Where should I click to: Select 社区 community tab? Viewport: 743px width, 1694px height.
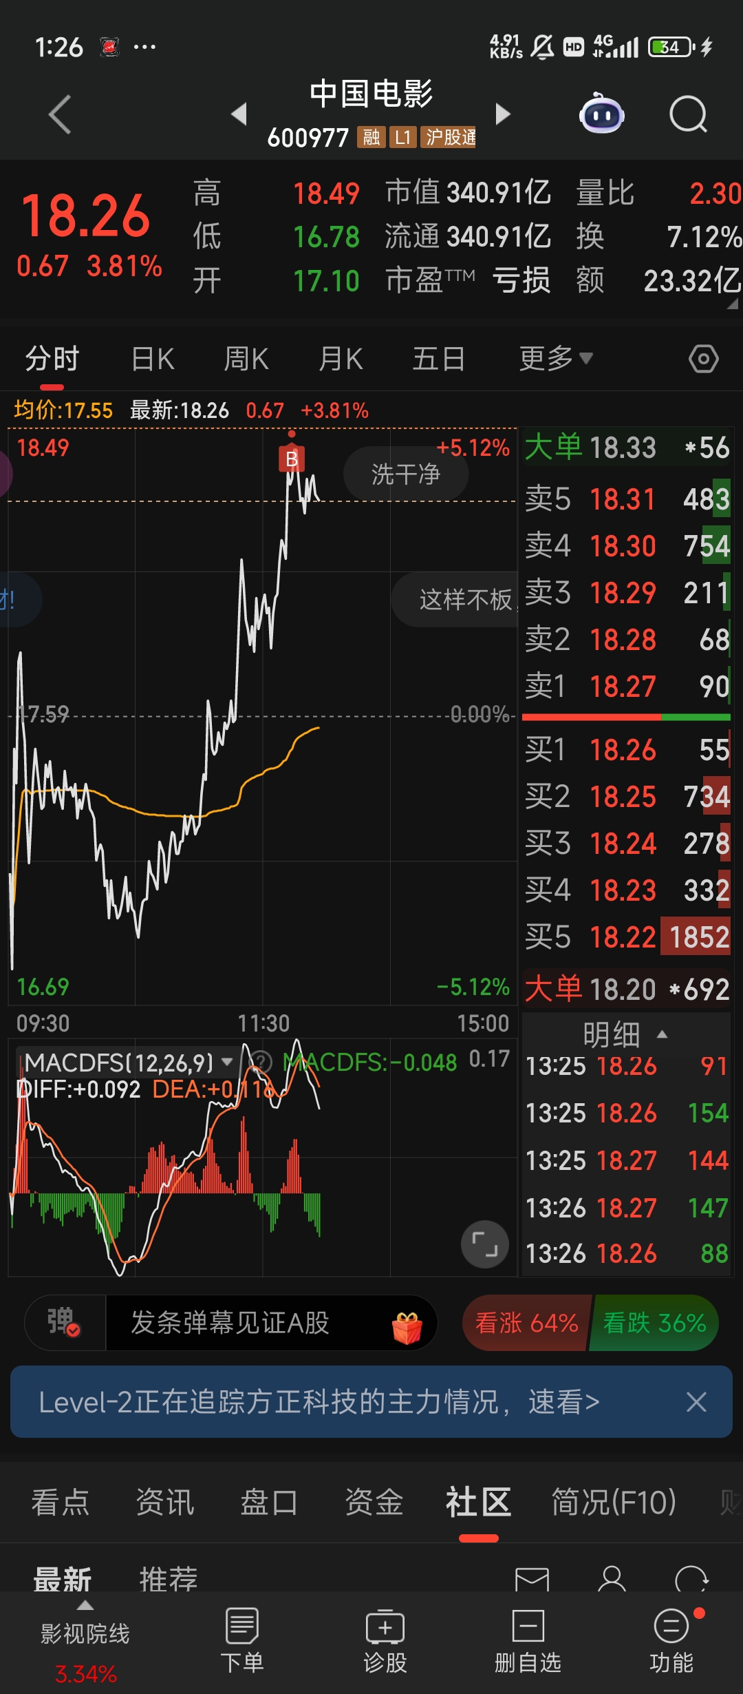(479, 1502)
